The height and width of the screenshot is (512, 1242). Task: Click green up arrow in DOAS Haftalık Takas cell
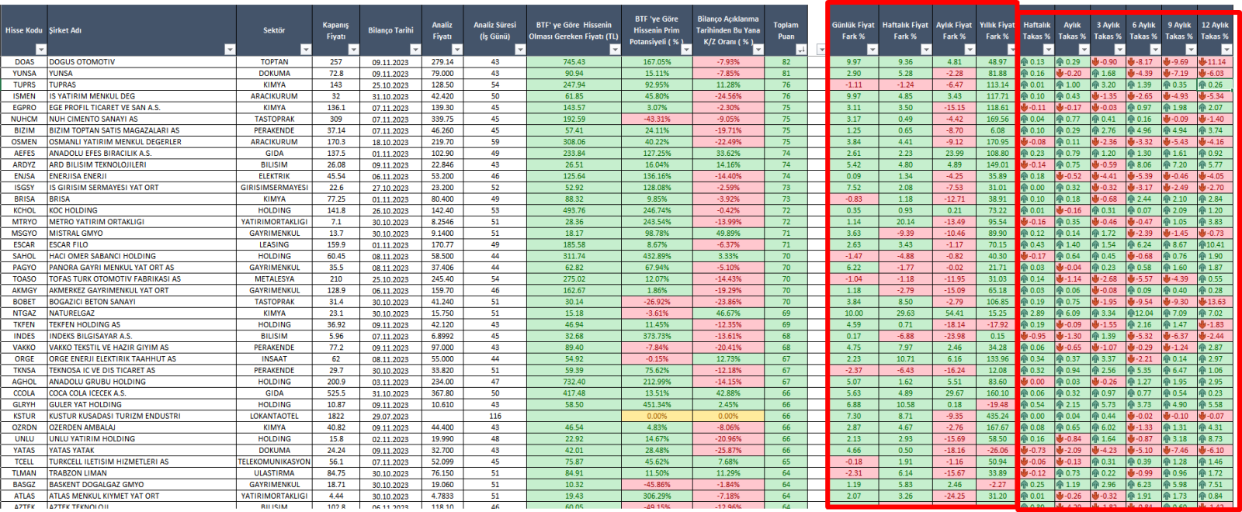[1025, 62]
